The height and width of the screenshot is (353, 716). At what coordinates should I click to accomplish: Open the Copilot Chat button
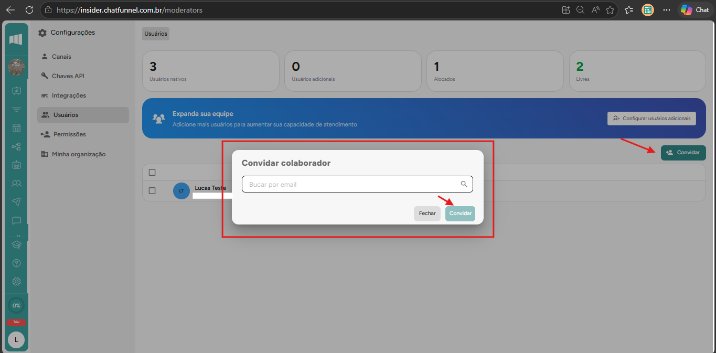click(695, 9)
